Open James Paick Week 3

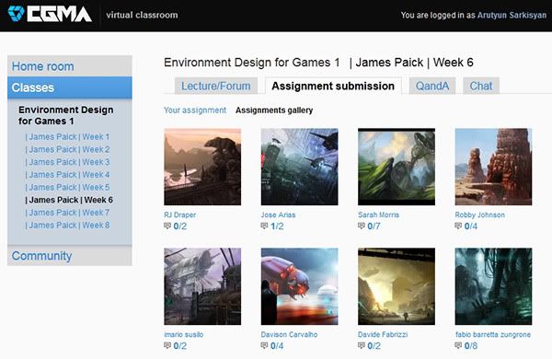coord(67,162)
